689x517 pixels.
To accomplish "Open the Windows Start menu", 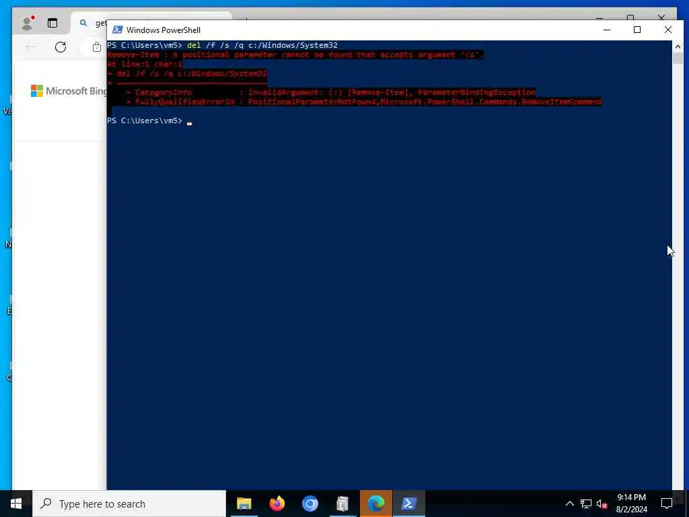I will tap(16, 504).
